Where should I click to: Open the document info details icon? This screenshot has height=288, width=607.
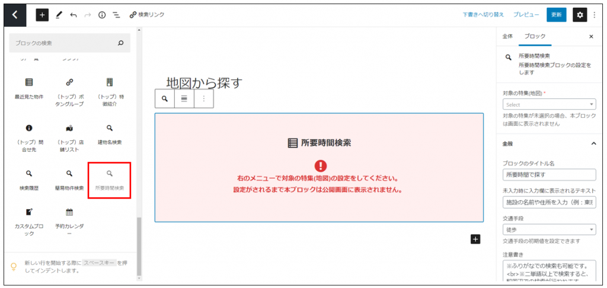point(102,15)
